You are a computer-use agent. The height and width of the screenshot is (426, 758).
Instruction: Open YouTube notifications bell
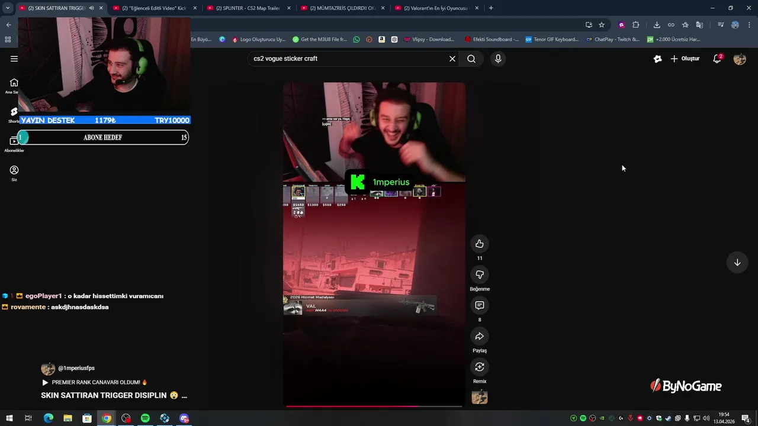(717, 59)
